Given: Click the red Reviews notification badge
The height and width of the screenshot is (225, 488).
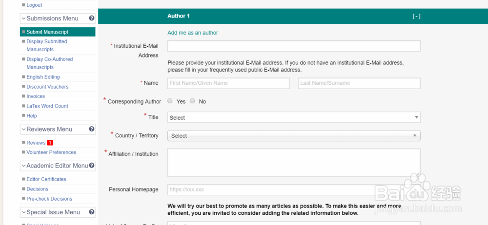Looking at the screenshot, I should click(50, 143).
